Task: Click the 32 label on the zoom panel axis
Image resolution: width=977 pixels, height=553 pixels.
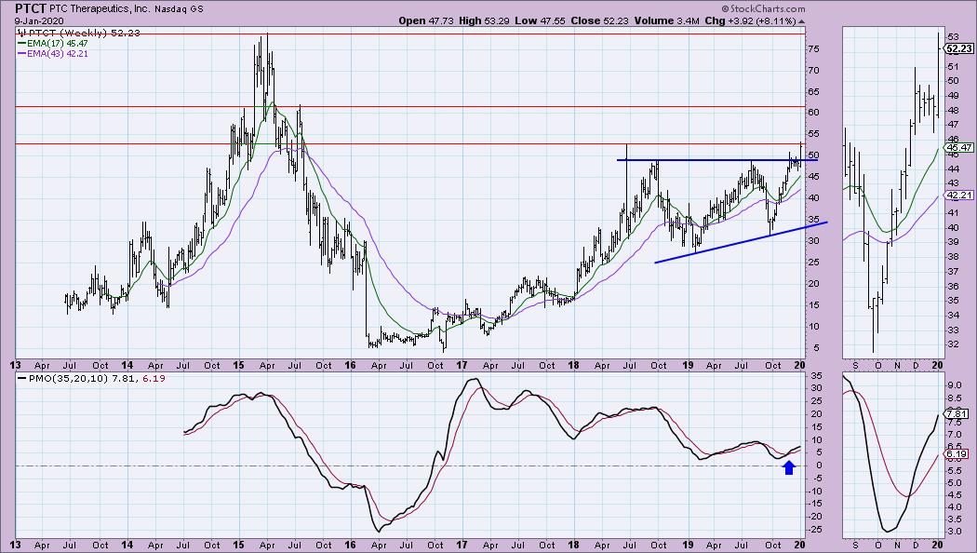Action: (x=953, y=344)
